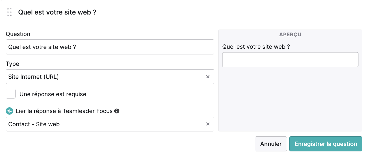Grab the drag handle dots icon

point(10,12)
